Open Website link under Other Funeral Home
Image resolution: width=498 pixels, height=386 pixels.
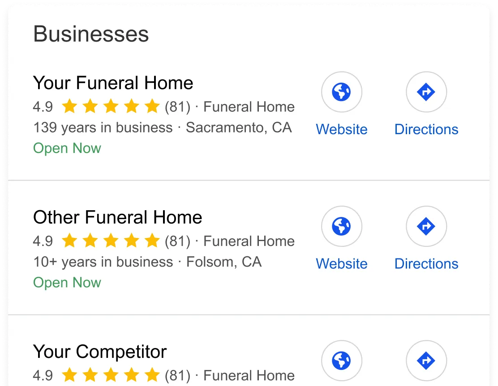point(342,263)
